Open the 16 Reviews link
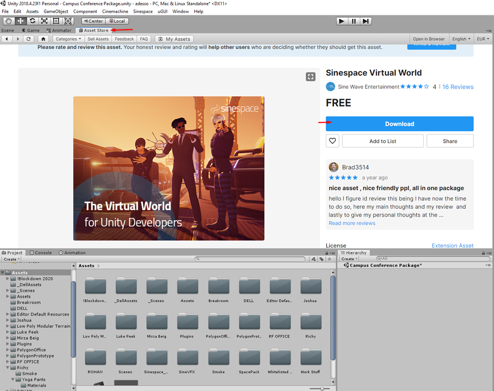Screen dimensions: 494x391 [x=458, y=87]
